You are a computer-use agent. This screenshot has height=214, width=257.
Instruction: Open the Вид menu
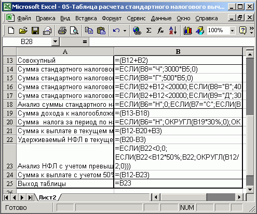[65, 18]
